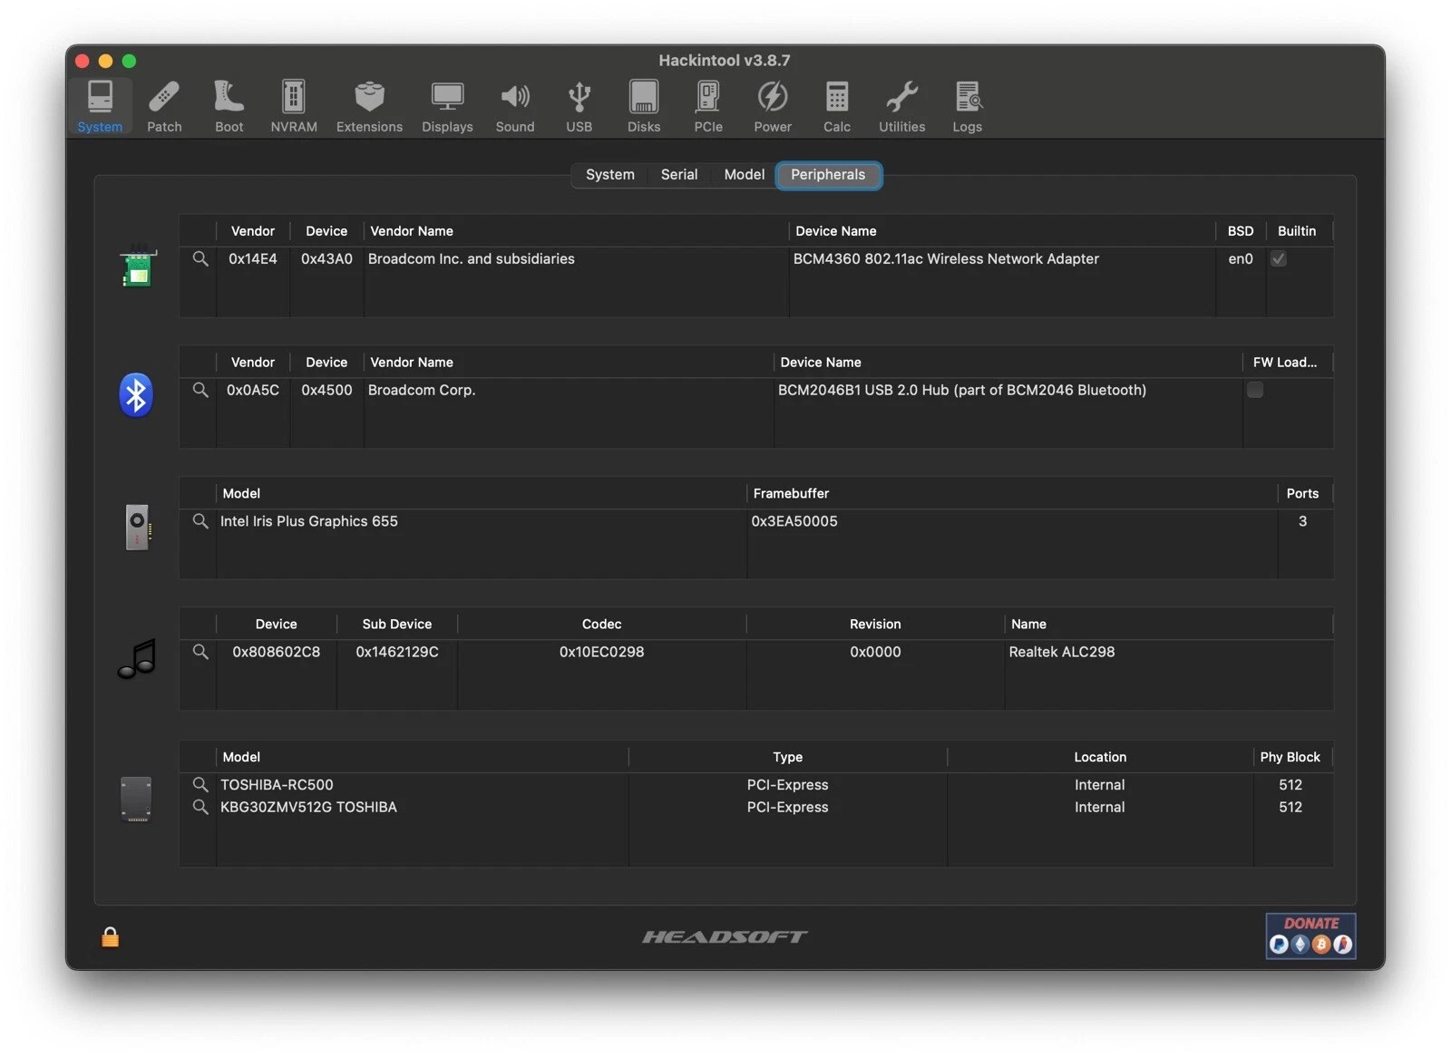Open the Extensions section
Screen dimensions: 1451x1057
click(x=369, y=106)
